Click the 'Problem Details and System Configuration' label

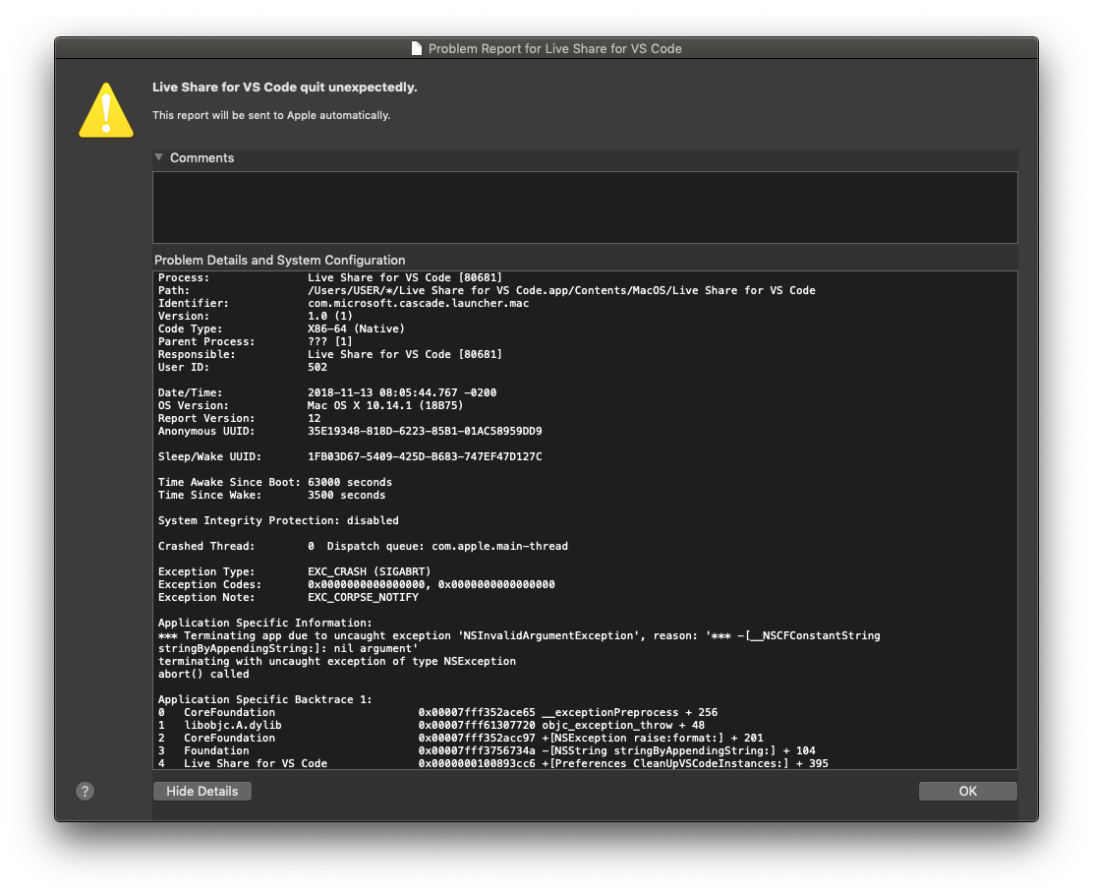279,260
